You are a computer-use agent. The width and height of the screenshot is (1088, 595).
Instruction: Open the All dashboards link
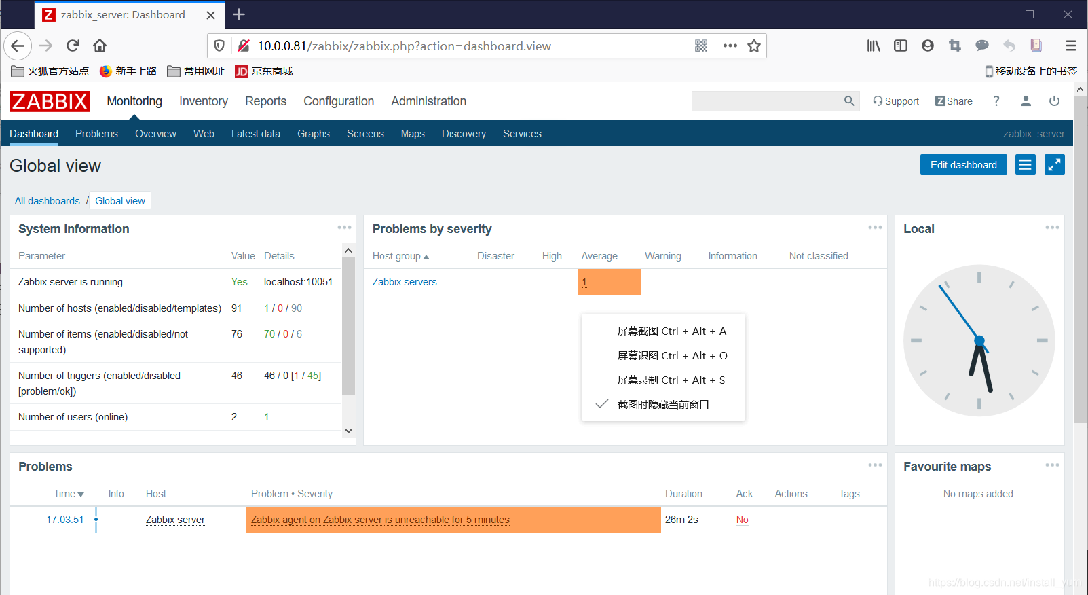48,201
